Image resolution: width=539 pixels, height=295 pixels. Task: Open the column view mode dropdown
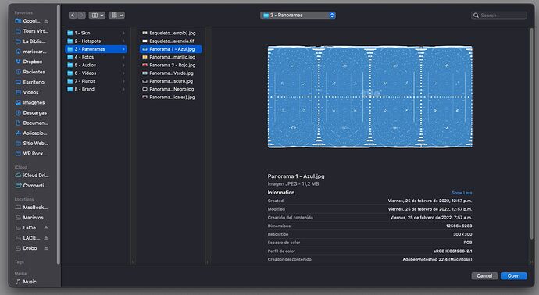(x=97, y=15)
